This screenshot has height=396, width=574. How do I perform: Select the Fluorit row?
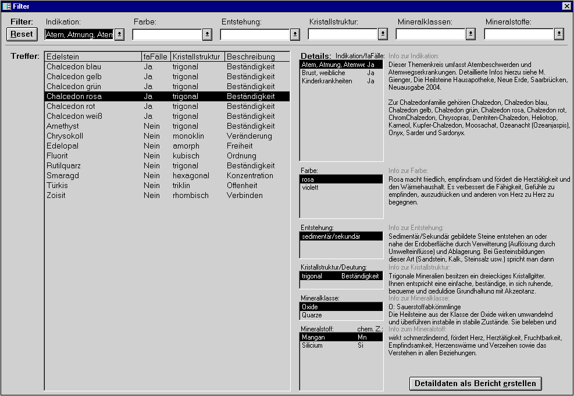(x=167, y=156)
